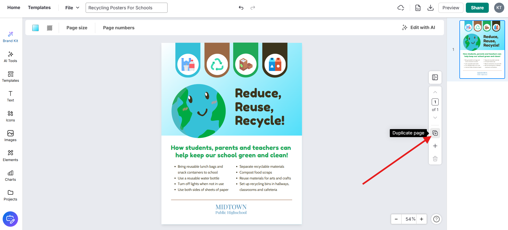Click the download icon
Viewport: 508px width, 230px height.
click(x=430, y=8)
